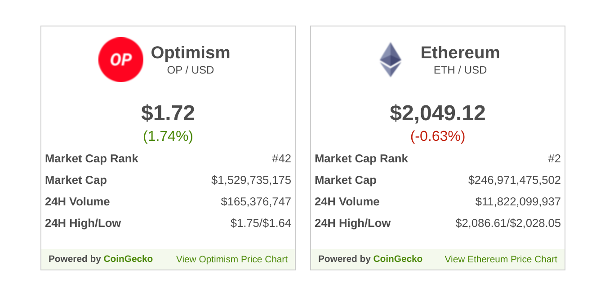Click the Ethereum diamond logo
Viewport: 605px width, 287px height.
pos(390,60)
